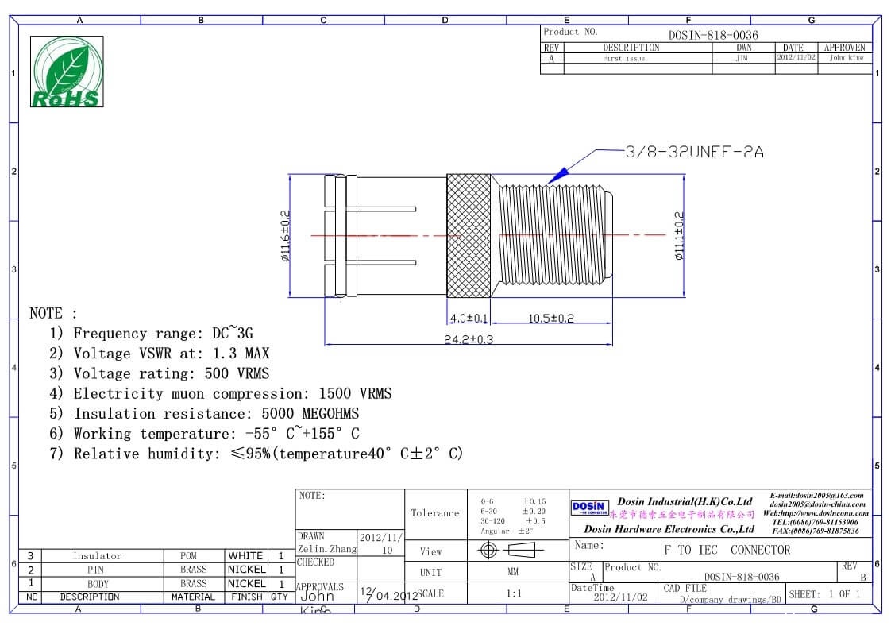Click the blue DOSIN company logo

[x=589, y=507]
